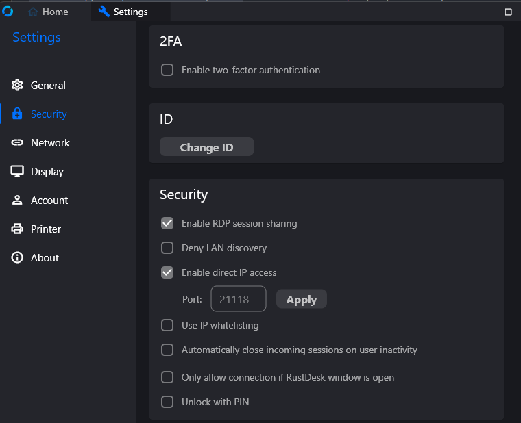Check Unlock with PIN

pos(167,402)
